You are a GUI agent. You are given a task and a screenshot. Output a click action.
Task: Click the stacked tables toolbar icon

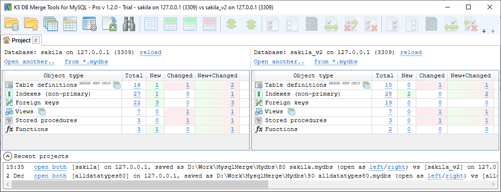click(50, 24)
